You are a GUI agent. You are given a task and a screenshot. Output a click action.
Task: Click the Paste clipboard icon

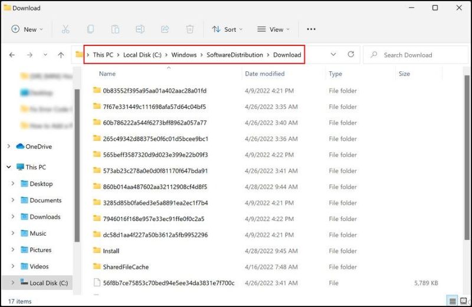pos(115,29)
